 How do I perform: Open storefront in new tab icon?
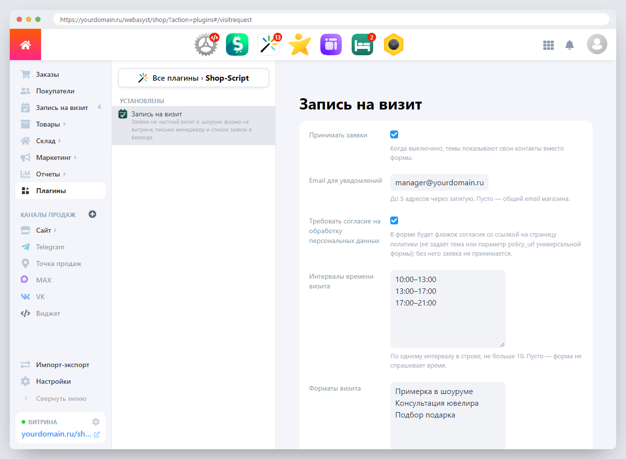pos(97,435)
